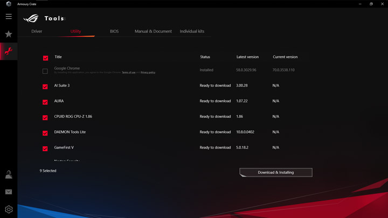Open the mail messages sidebar icon
Image resolution: width=388 pixels, height=218 pixels.
click(9, 192)
